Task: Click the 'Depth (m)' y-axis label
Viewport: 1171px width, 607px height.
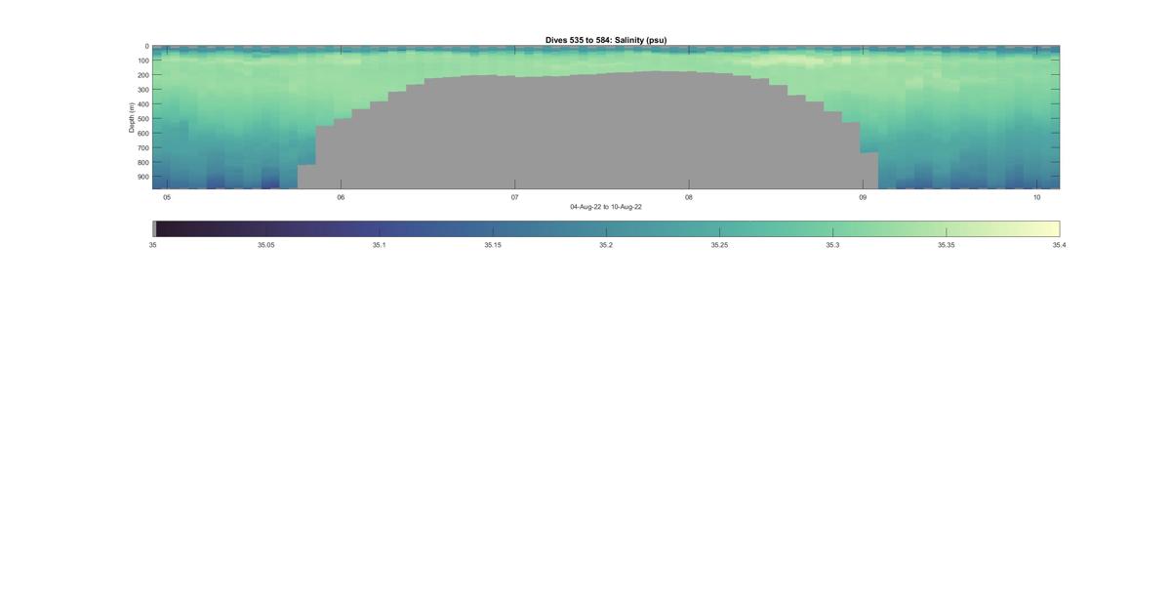Action: 132,117
